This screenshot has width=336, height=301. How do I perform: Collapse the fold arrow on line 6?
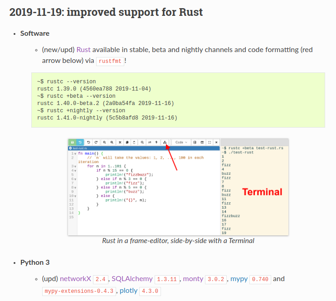[x=75, y=179]
